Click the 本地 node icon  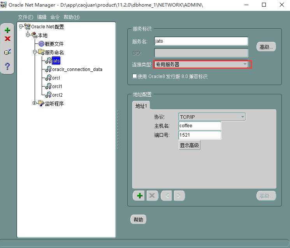[34, 35]
